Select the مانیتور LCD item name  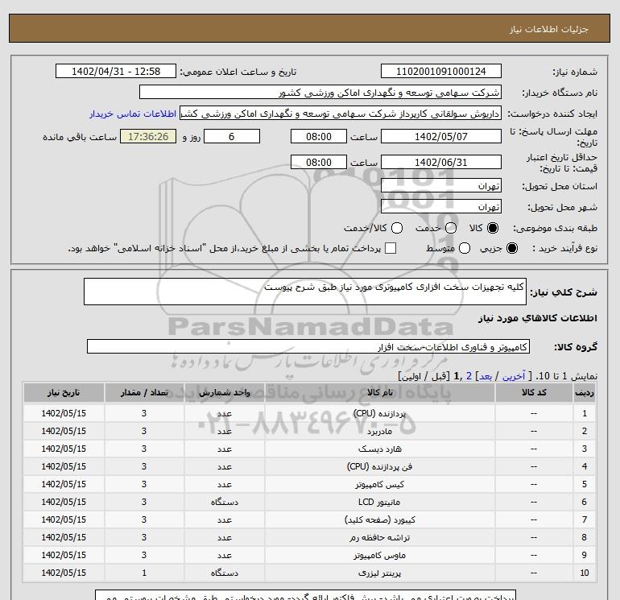click(379, 502)
